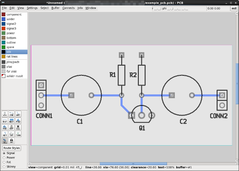The image size is (239, 171).
Task: Open the Connects menu
Action: point(69,8)
